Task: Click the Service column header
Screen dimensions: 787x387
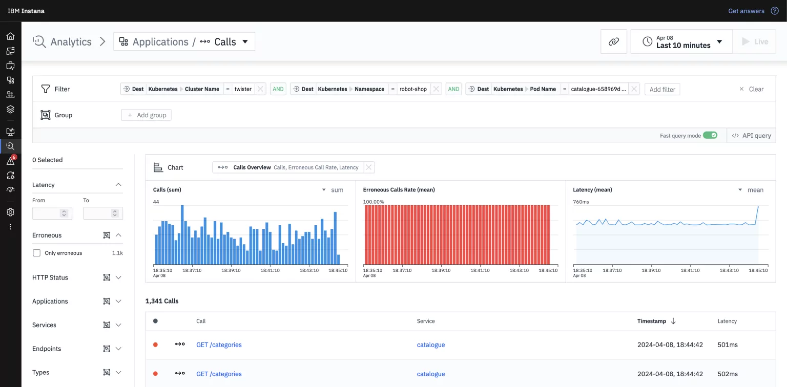Action: click(426, 321)
